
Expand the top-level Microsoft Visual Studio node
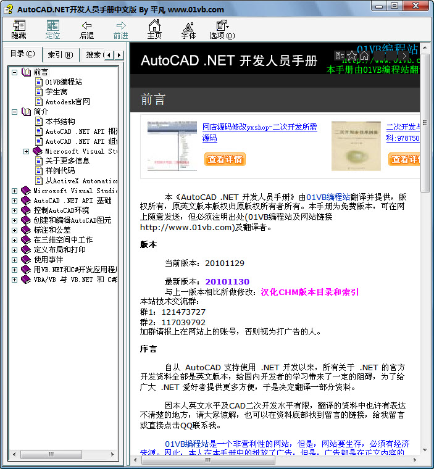pos(14,191)
